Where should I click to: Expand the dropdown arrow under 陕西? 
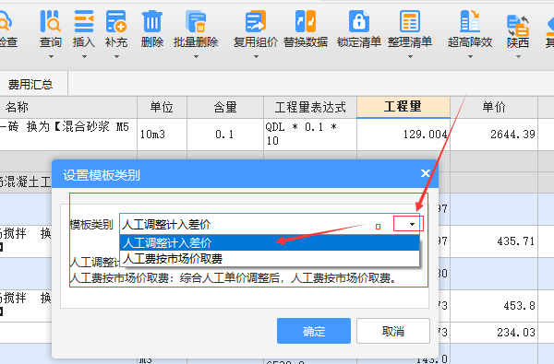pos(518,57)
